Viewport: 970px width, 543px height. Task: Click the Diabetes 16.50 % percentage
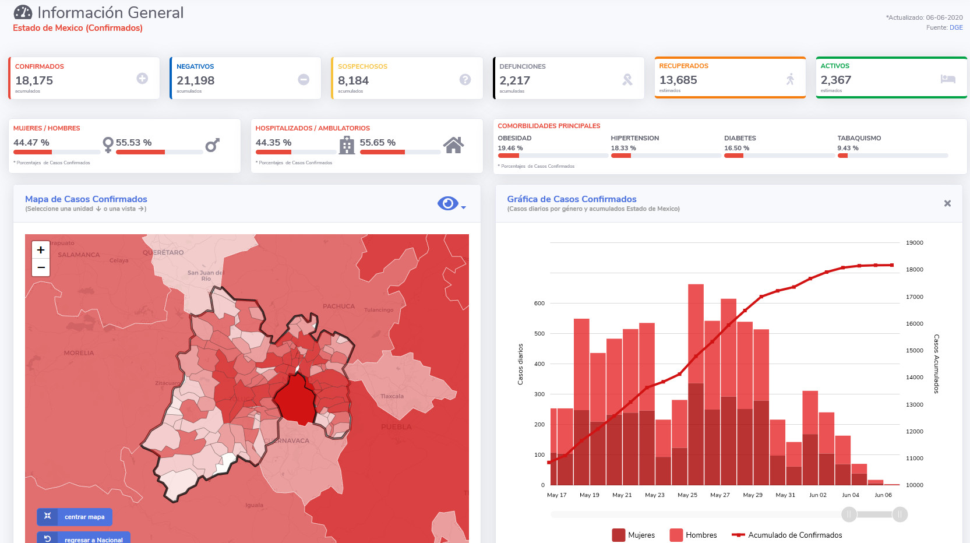coord(737,148)
